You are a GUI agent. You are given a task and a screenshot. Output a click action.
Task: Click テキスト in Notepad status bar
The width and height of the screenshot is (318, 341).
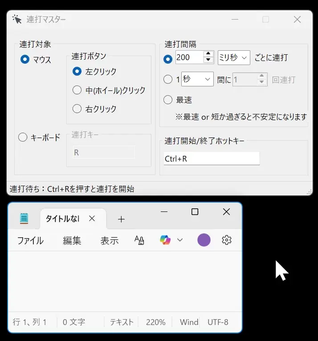click(x=122, y=322)
